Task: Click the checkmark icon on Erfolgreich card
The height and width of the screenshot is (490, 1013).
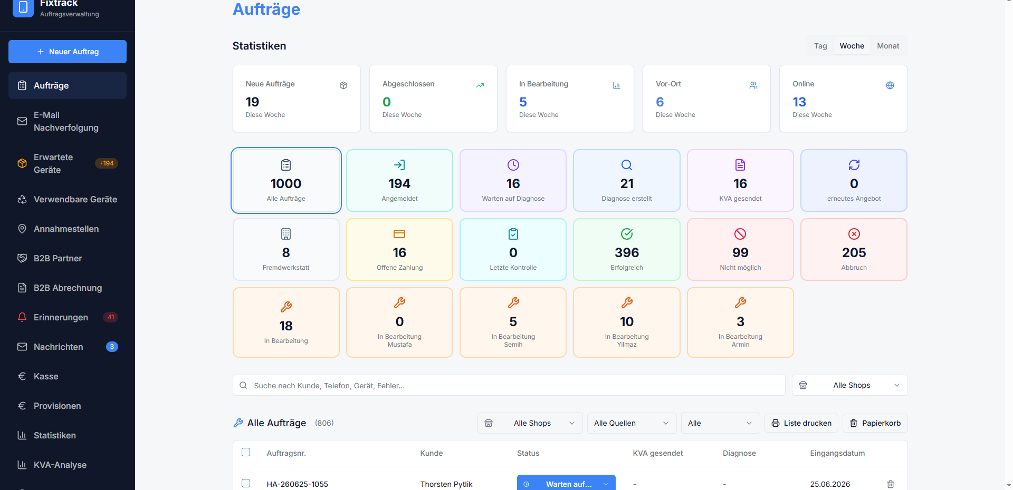Action: click(626, 234)
